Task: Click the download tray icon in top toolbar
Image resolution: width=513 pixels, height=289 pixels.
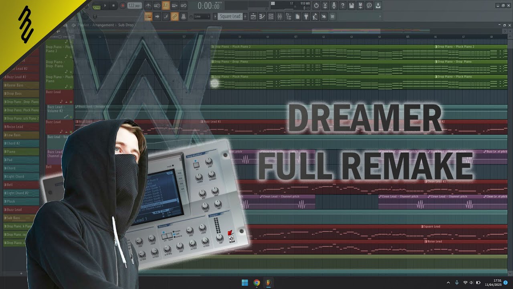Action: click(x=378, y=5)
